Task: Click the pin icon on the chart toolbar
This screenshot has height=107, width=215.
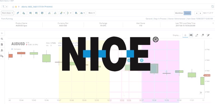Action: point(208,35)
